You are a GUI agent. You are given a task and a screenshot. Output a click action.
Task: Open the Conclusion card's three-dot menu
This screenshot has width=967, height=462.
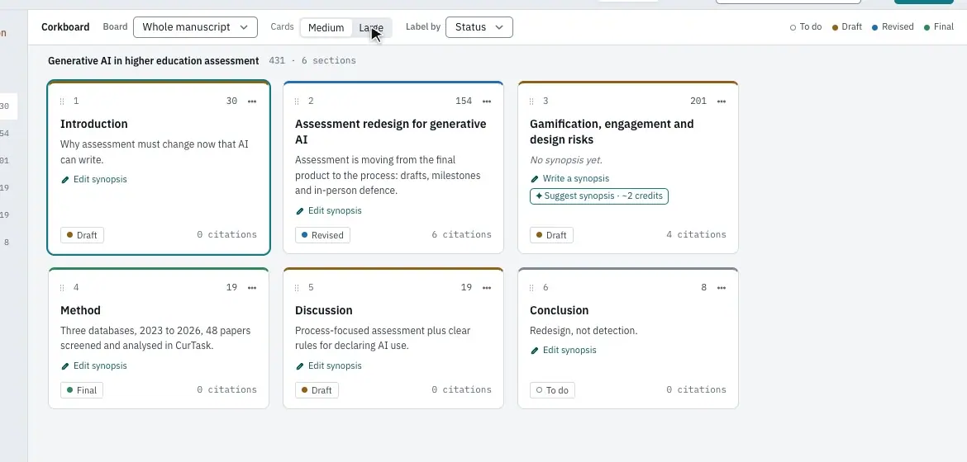pyautogui.click(x=722, y=288)
